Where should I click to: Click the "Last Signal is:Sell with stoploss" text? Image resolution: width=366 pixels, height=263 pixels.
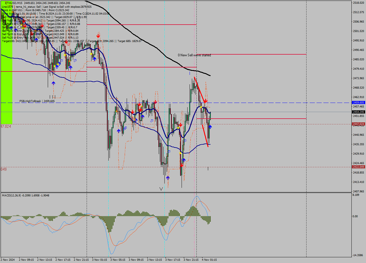pos(62,7)
